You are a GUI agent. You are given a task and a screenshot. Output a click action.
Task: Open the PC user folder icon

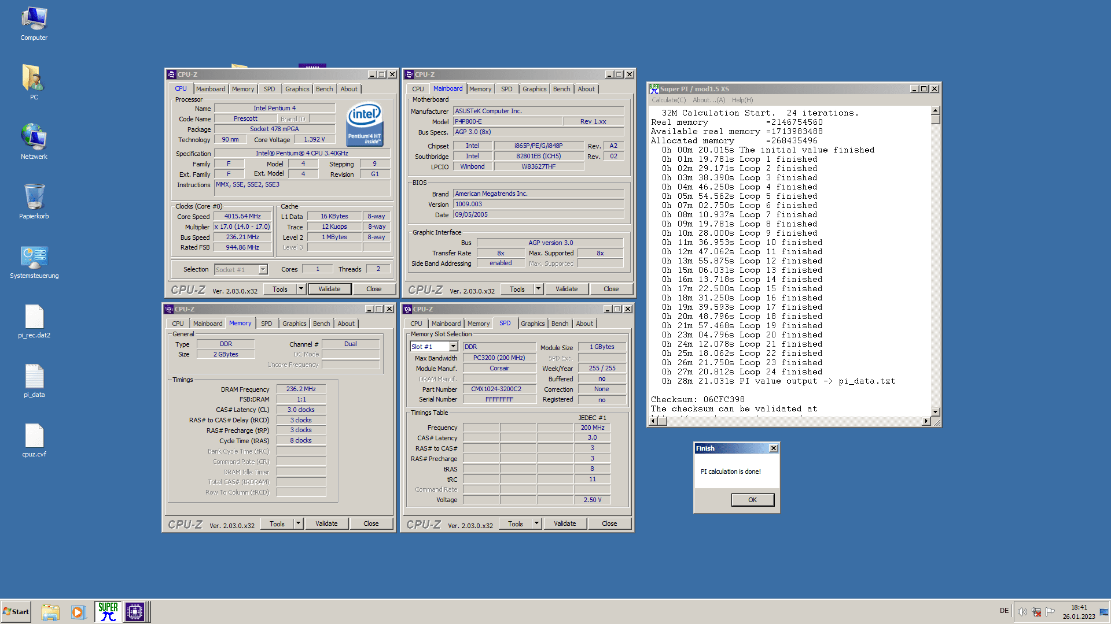pos(34,83)
